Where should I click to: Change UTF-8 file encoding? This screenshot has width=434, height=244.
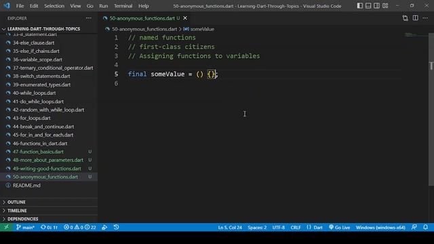(x=279, y=228)
